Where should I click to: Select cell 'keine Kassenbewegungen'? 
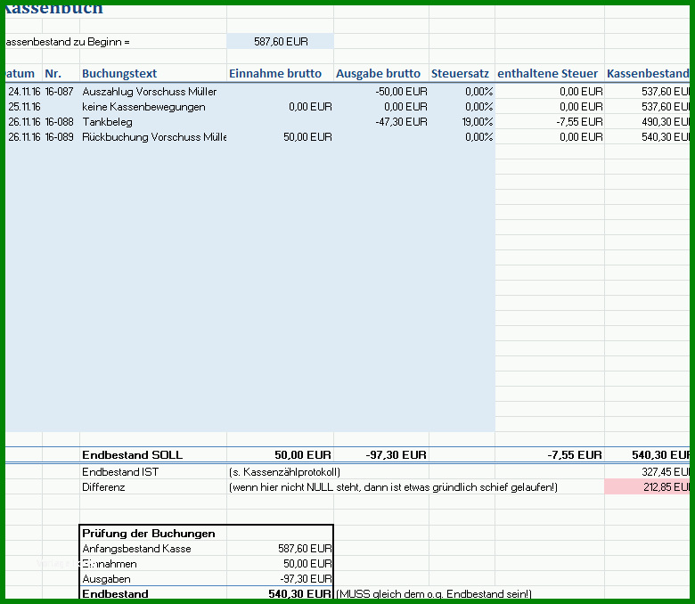click(153, 107)
